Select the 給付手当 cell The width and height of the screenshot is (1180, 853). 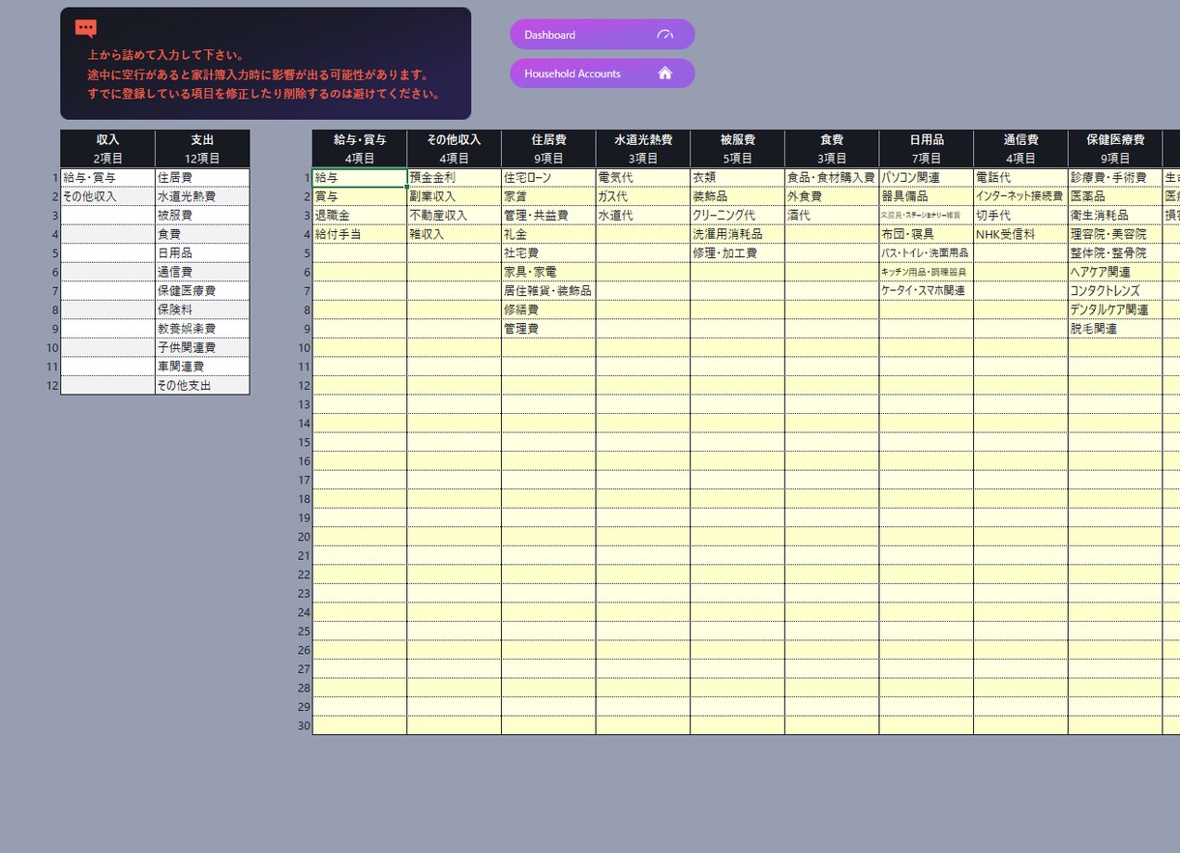coord(360,234)
